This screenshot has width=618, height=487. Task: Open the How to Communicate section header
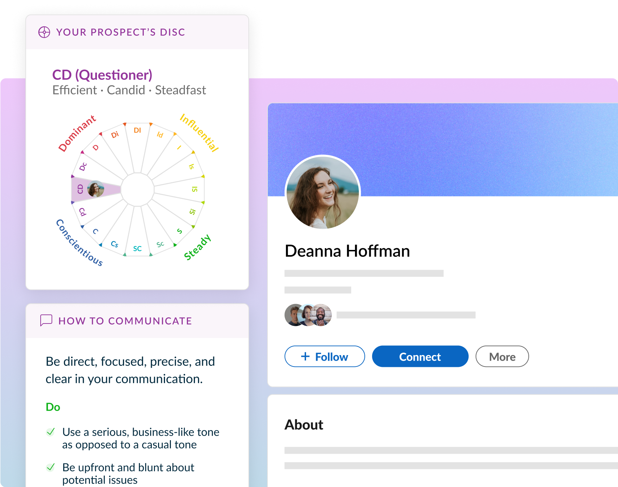(125, 321)
